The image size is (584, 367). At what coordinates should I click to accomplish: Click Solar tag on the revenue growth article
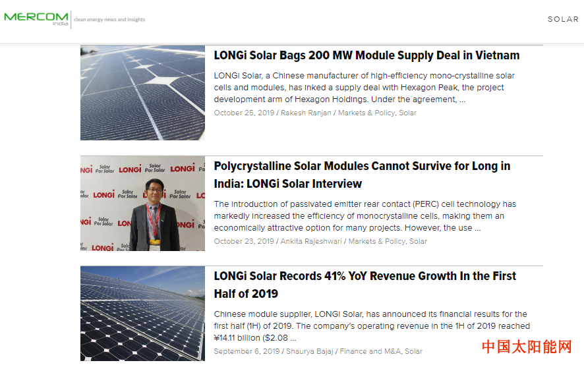coord(413,351)
